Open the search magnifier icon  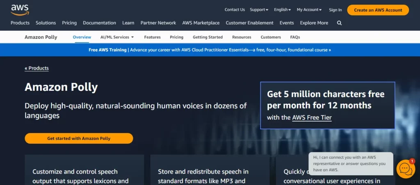(339, 23)
